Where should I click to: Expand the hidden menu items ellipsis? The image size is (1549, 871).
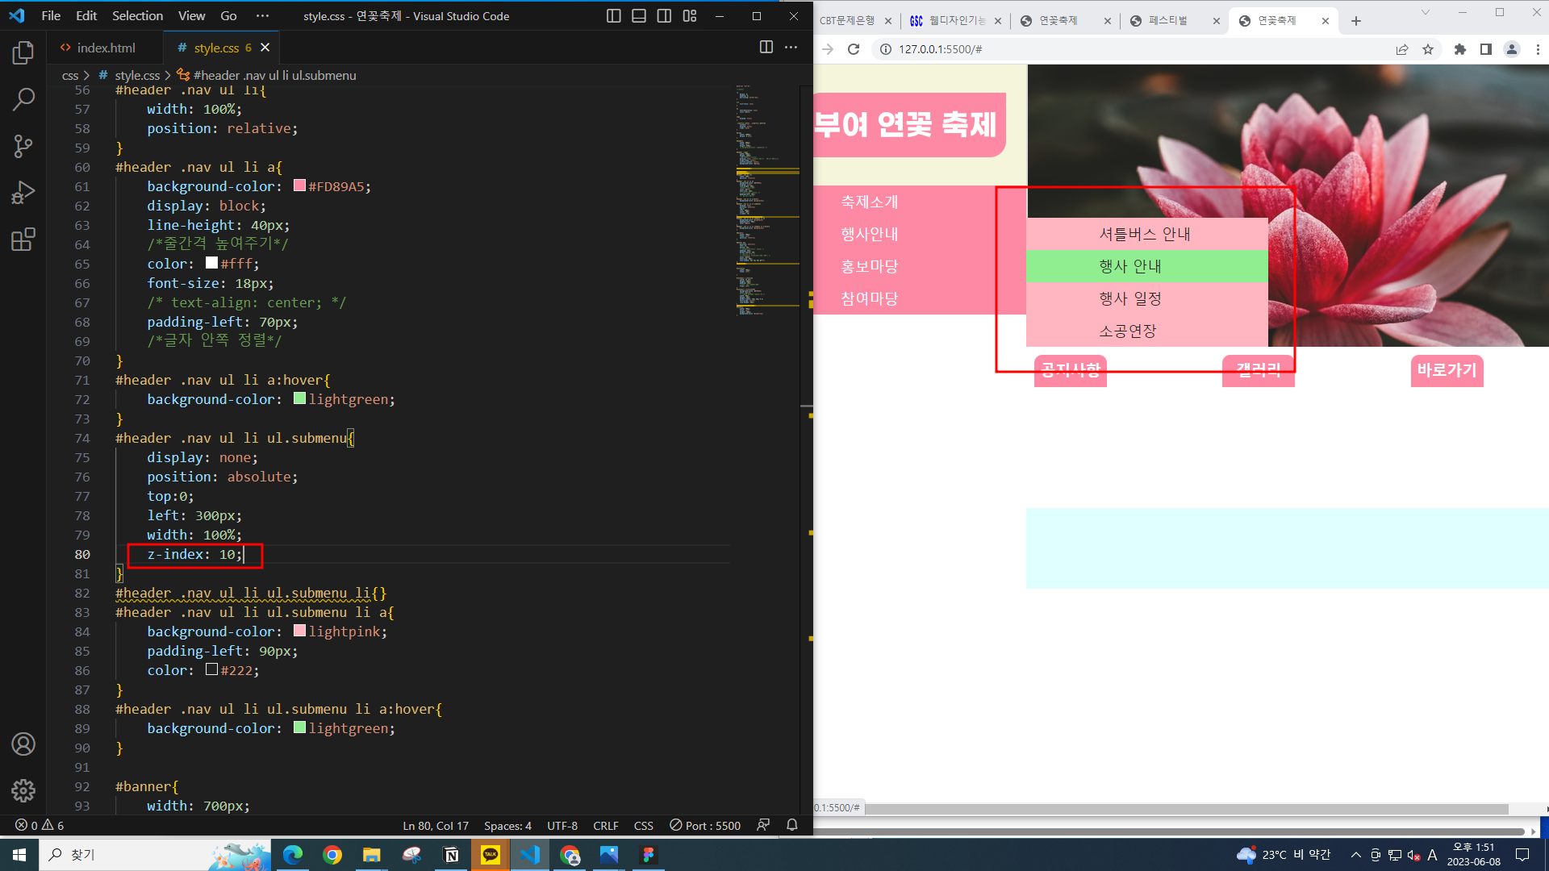262,16
